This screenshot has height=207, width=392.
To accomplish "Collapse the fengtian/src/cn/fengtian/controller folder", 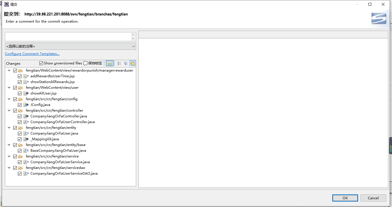I will click(x=9, y=111).
